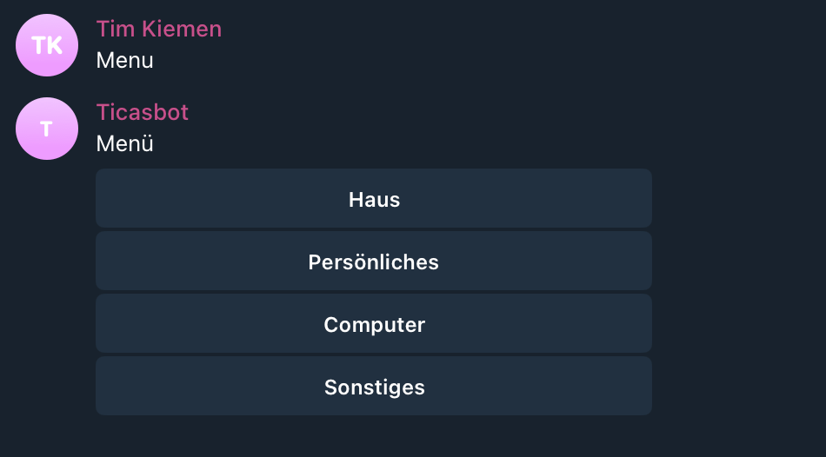Screen dimensions: 826x457
Task: Click the TK avatar of Tim Kiemen
Action: click(47, 45)
